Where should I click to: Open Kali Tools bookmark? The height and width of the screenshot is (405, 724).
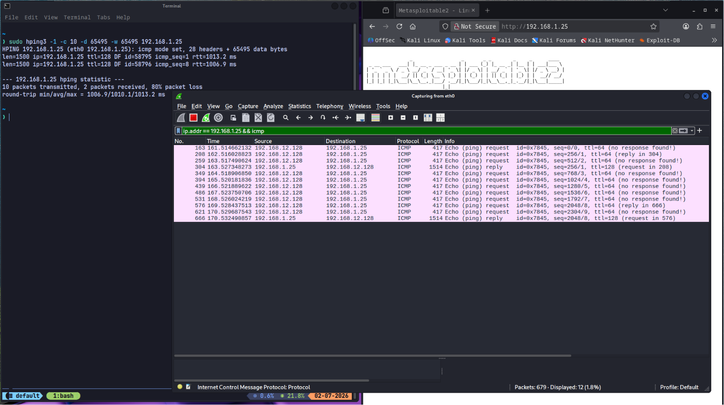point(465,40)
